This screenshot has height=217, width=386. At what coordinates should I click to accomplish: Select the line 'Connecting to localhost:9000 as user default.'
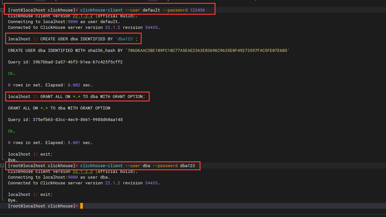64,22
